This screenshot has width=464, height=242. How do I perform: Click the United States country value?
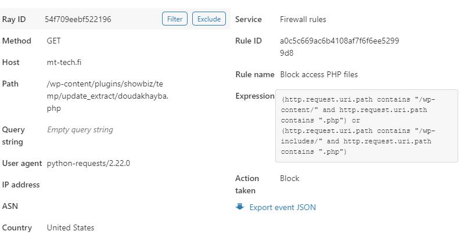70,227
